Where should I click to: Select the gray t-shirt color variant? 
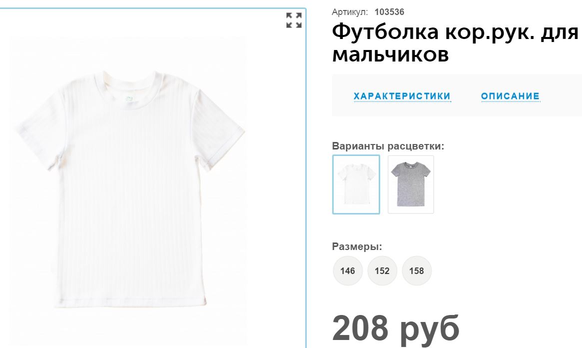411,184
